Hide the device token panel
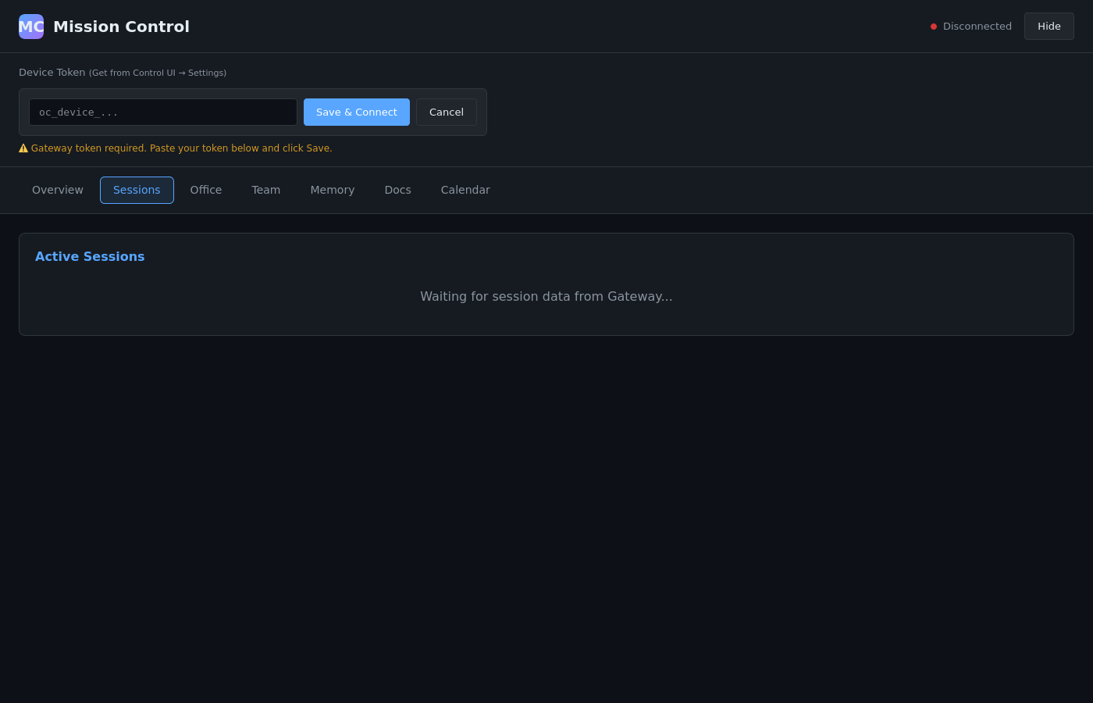 1048,27
